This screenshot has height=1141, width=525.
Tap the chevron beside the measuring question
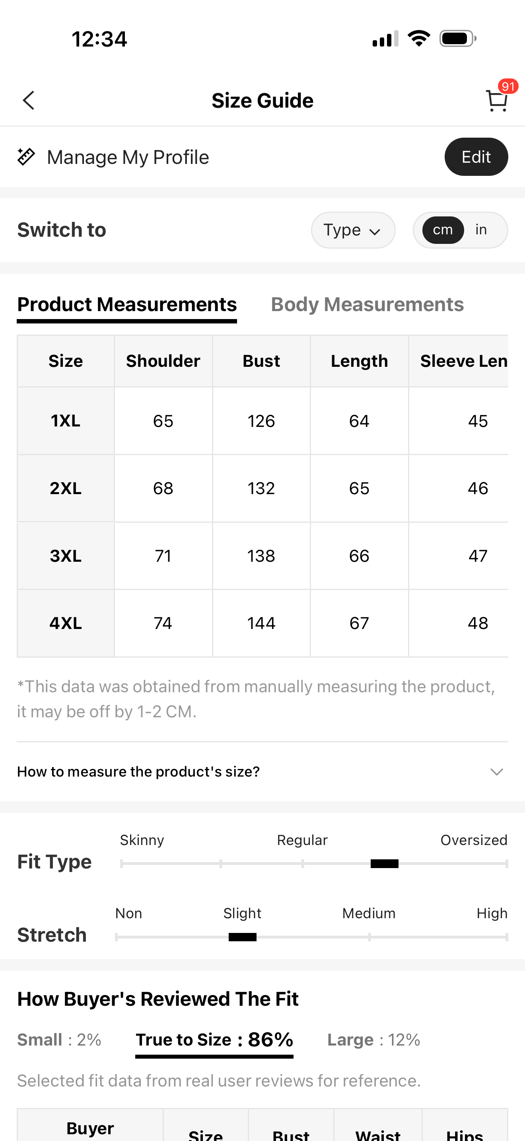497,772
